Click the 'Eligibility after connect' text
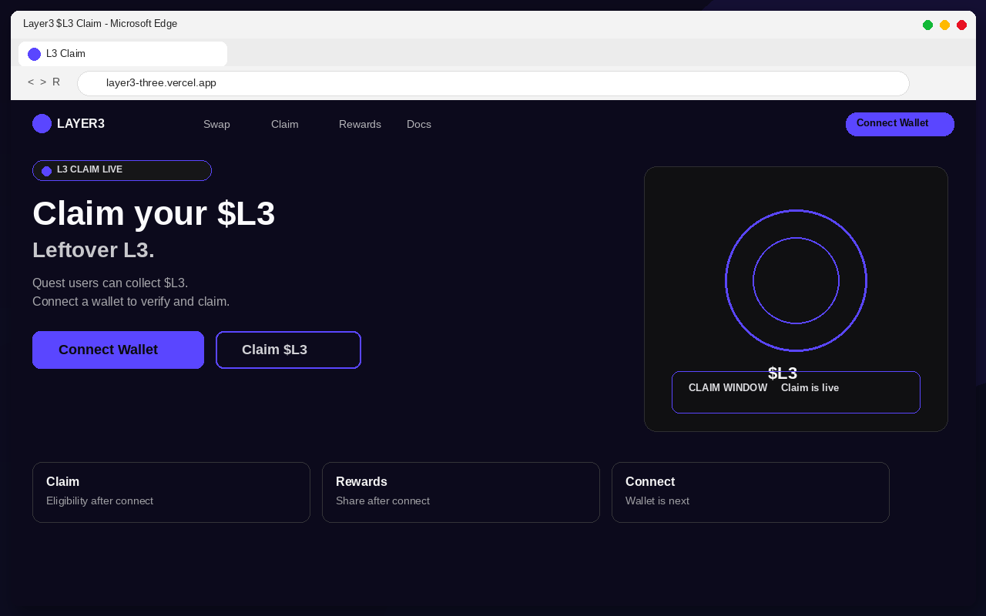986x616 pixels. [x=99, y=501]
